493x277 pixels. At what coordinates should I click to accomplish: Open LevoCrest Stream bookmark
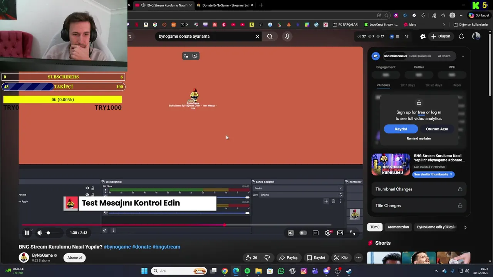(x=381, y=25)
